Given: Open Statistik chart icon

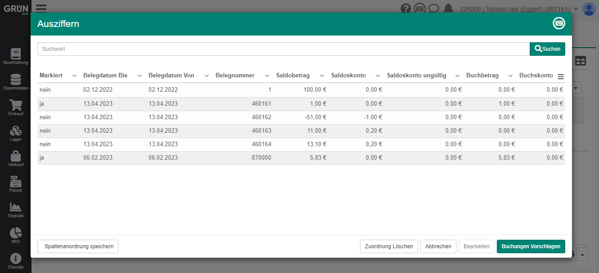Looking at the screenshot, I should click(15, 209).
